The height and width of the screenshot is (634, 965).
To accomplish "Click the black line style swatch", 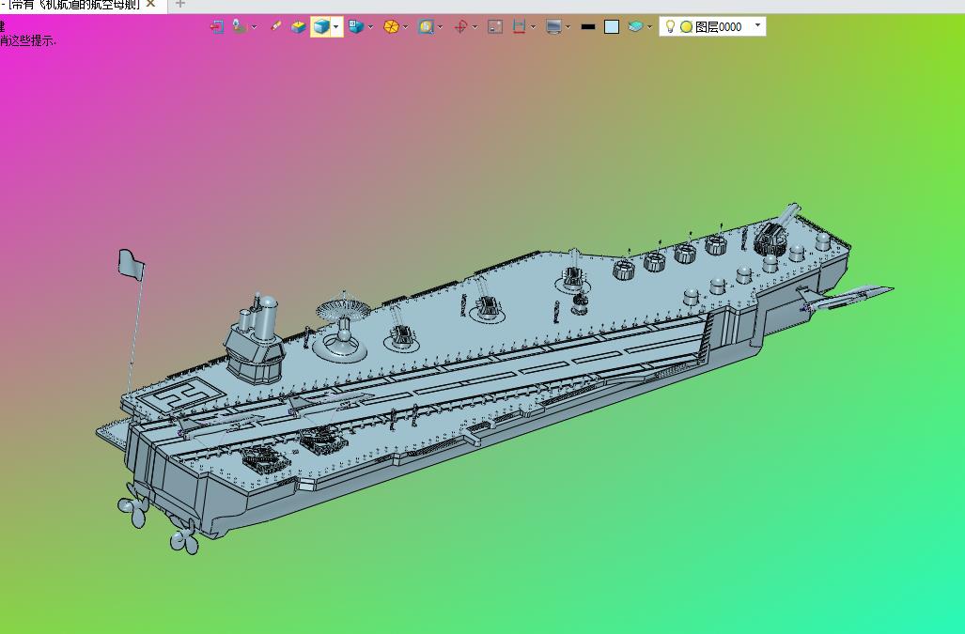I will point(588,27).
